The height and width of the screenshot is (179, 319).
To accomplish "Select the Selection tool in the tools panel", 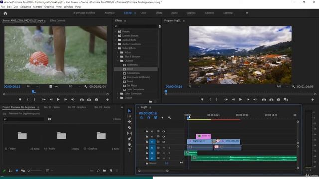I will tap(129, 111).
